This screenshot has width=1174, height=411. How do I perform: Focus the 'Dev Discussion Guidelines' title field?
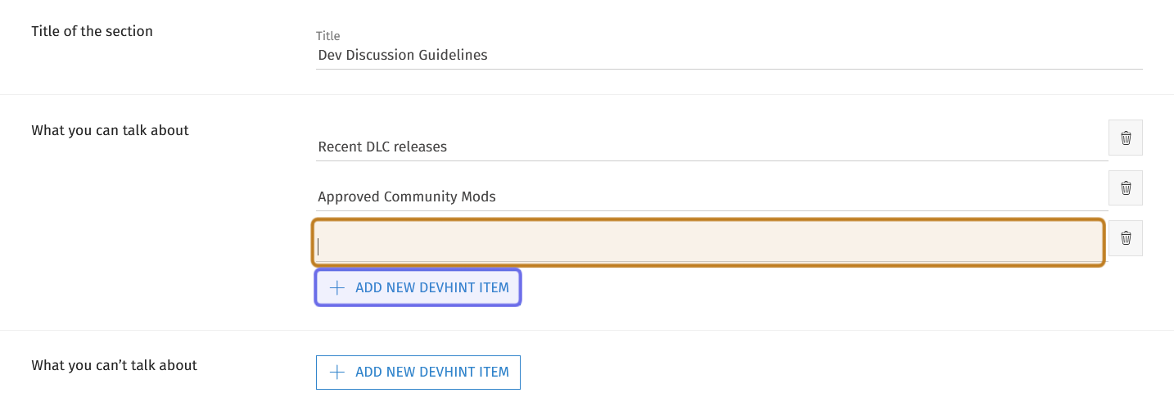[729, 56]
